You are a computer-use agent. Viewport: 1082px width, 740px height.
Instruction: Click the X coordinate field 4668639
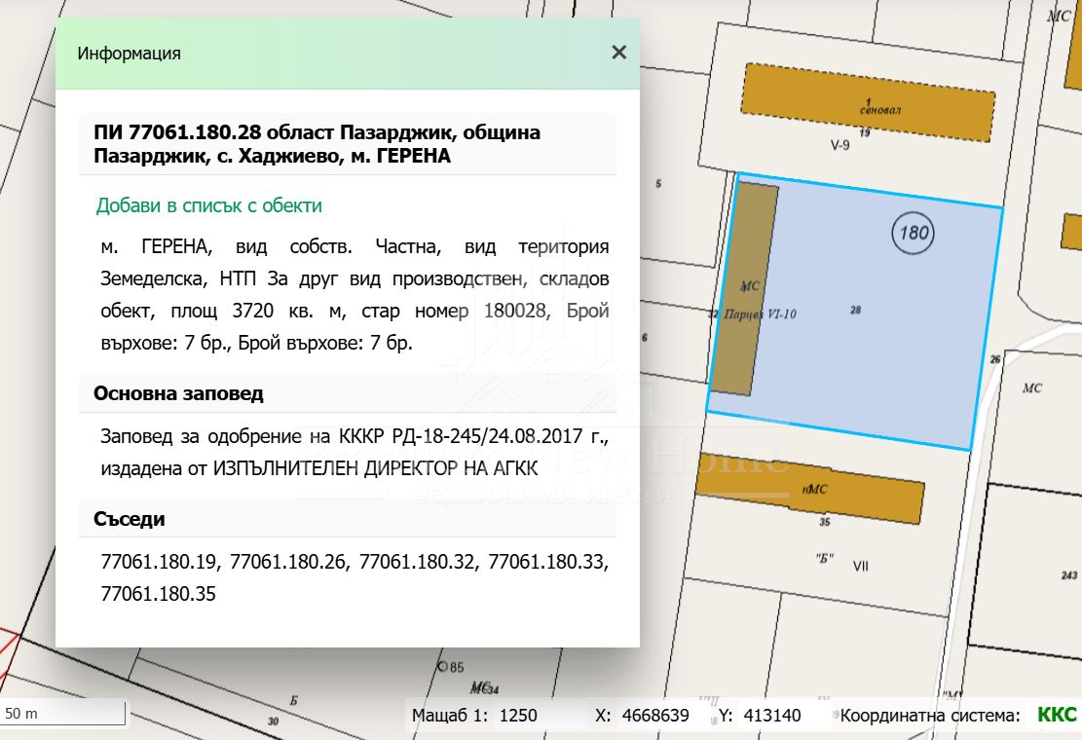click(x=655, y=716)
